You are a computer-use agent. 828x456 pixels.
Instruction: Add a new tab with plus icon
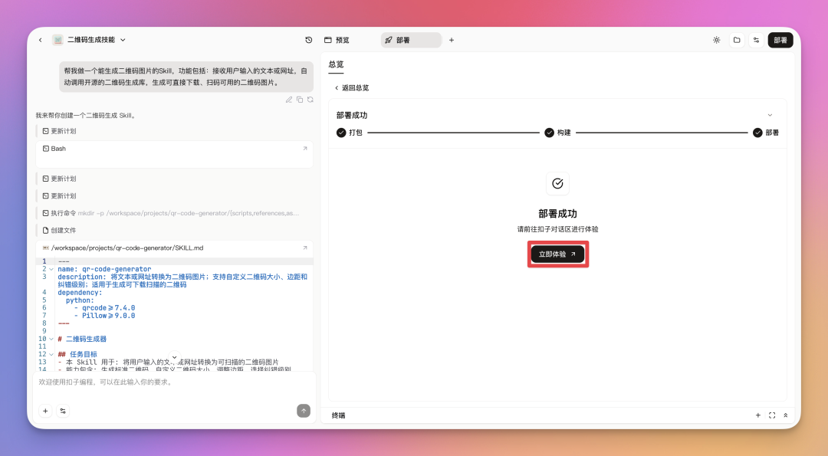(452, 40)
